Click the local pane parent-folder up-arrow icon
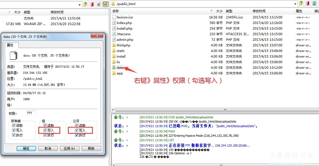 click(x=85, y=4)
